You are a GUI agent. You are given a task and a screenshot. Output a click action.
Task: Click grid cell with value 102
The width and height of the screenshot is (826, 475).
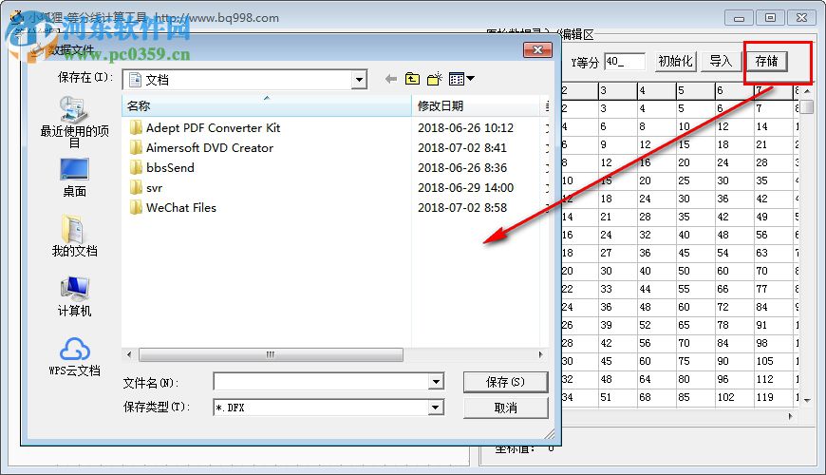coord(734,397)
